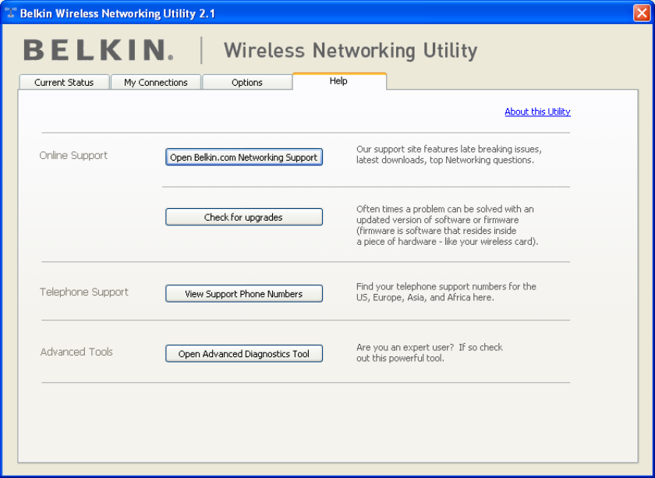Click the window title bar text
This screenshot has width=655, height=478.
click(118, 13)
